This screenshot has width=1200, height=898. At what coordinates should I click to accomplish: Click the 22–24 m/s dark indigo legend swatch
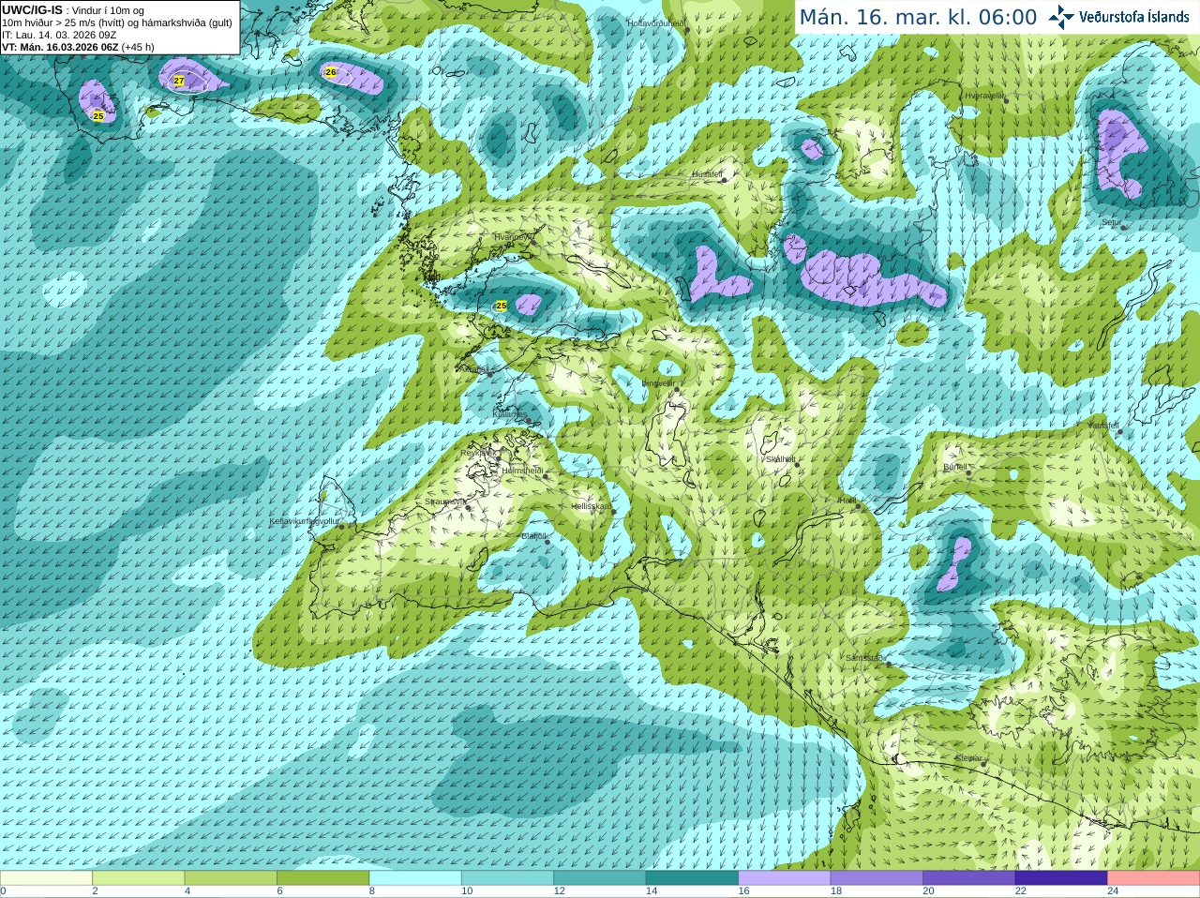(x=1061, y=878)
